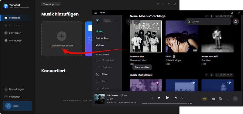Like the track 53 Dawns (heart)
243x114 pixels.
[x=122, y=96]
